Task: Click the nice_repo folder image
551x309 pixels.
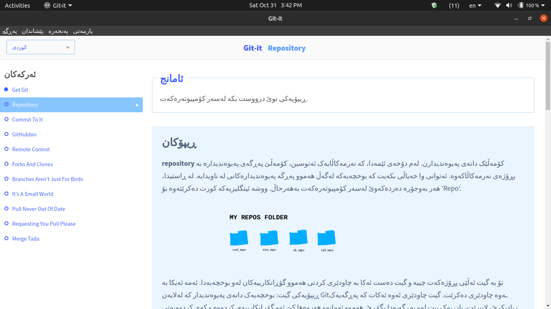Action: point(269,238)
